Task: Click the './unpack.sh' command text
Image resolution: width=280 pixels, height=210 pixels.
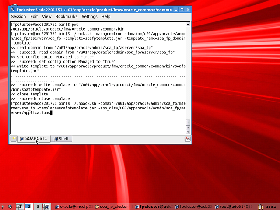Action: [84, 103]
